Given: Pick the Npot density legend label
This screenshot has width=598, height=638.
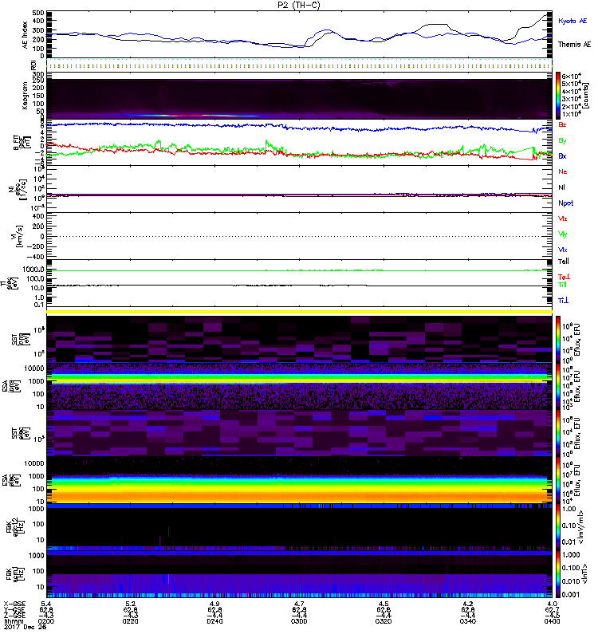Looking at the screenshot, I should [x=565, y=203].
